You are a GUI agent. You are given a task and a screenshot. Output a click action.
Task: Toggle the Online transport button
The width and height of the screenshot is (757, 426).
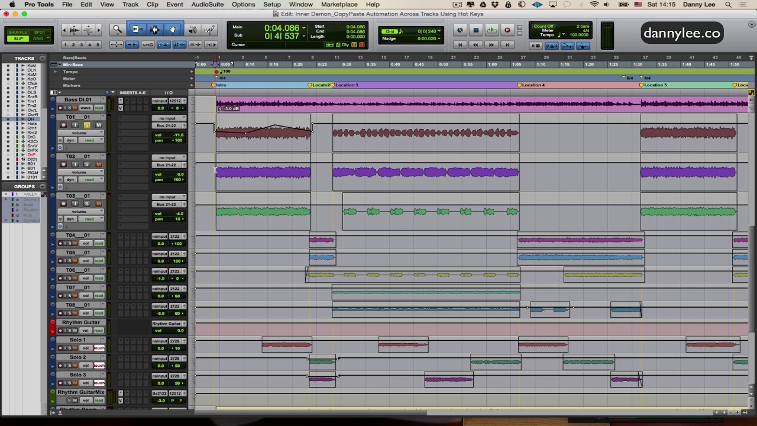[x=460, y=30]
